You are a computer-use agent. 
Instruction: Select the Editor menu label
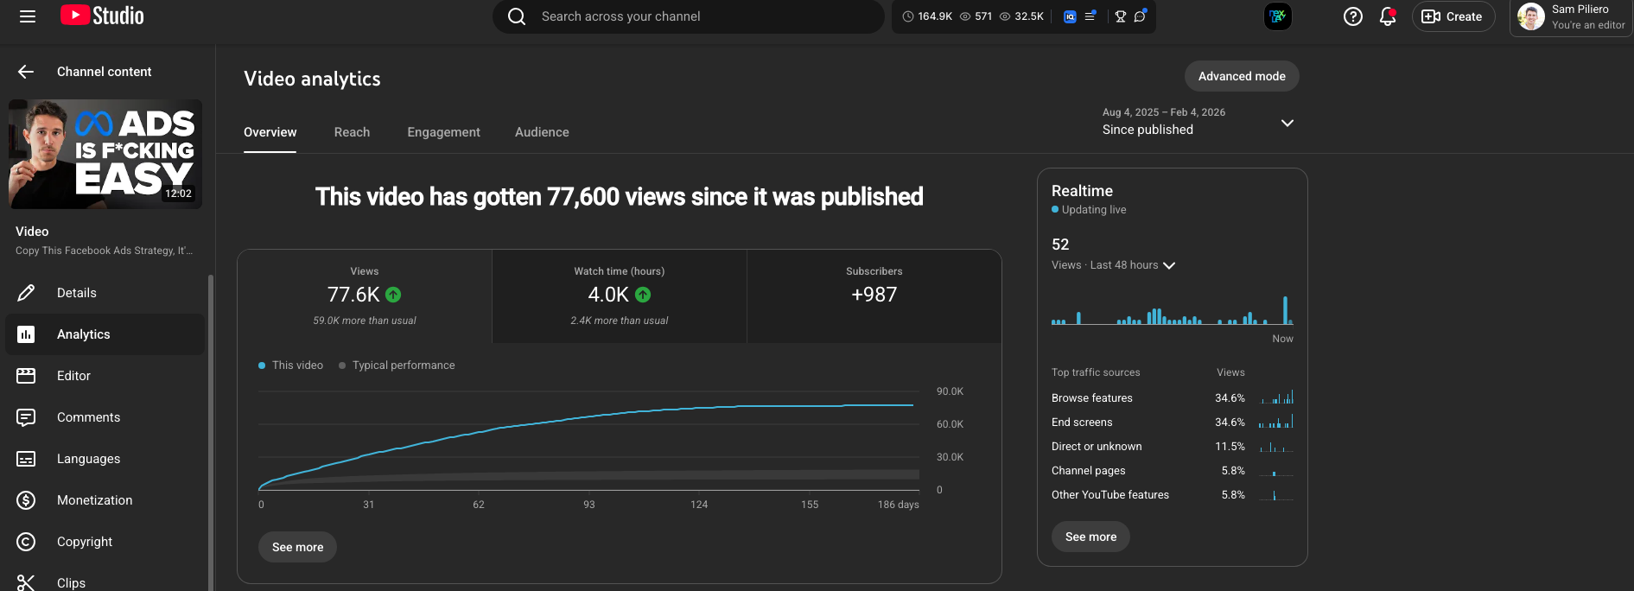[73, 376]
